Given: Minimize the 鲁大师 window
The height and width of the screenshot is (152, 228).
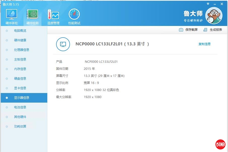Looking at the screenshot, I should tap(215, 4).
